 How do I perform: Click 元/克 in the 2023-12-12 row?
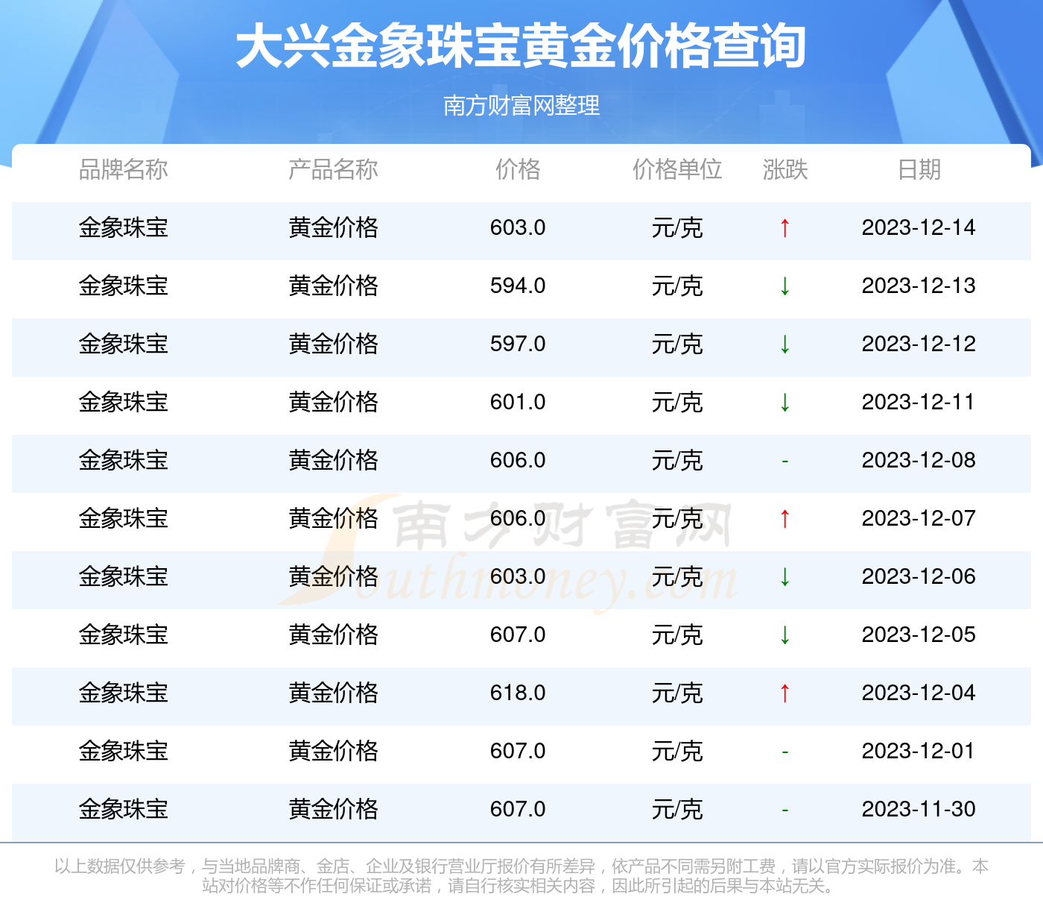677,344
